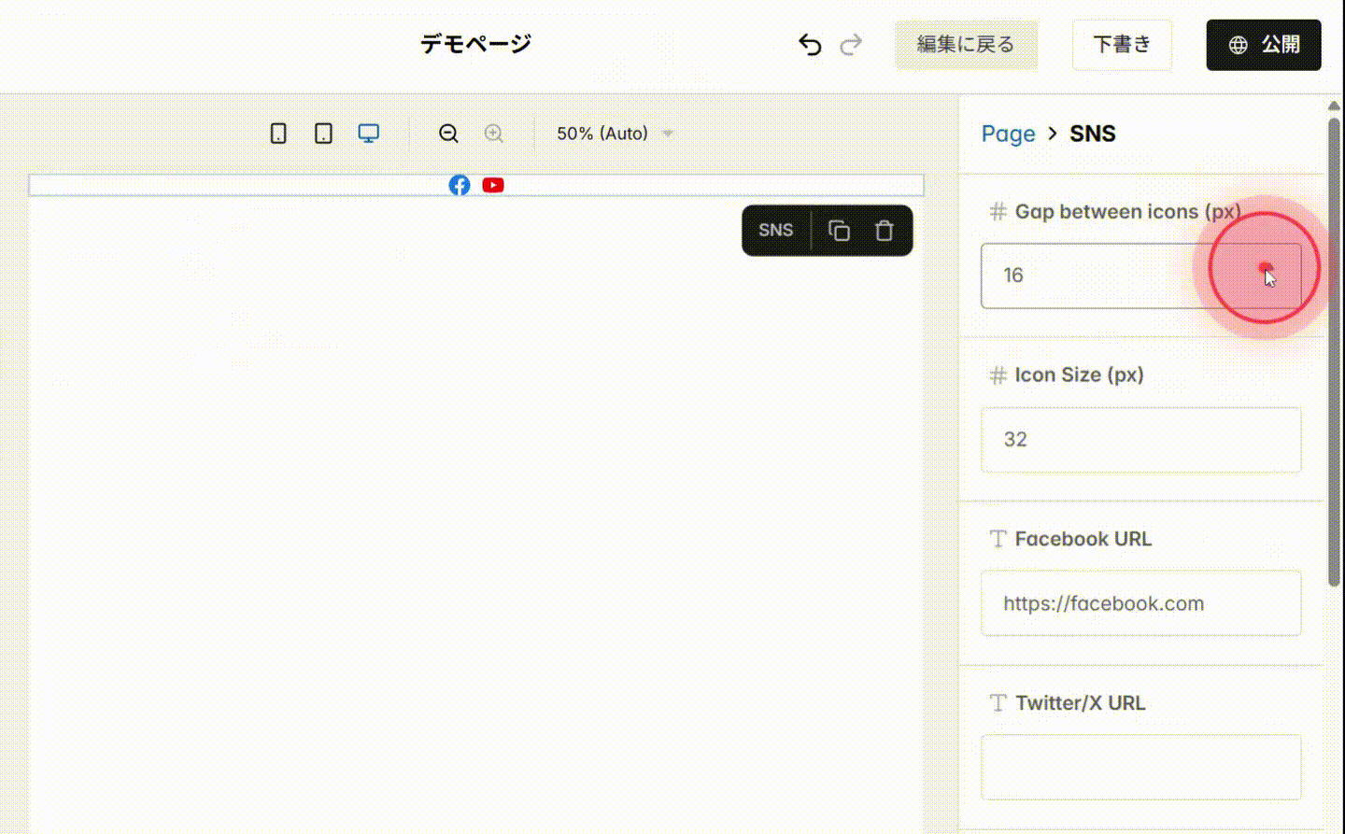This screenshot has height=834, width=1345.
Task: Zoom in on the canvas
Action: coord(494,133)
